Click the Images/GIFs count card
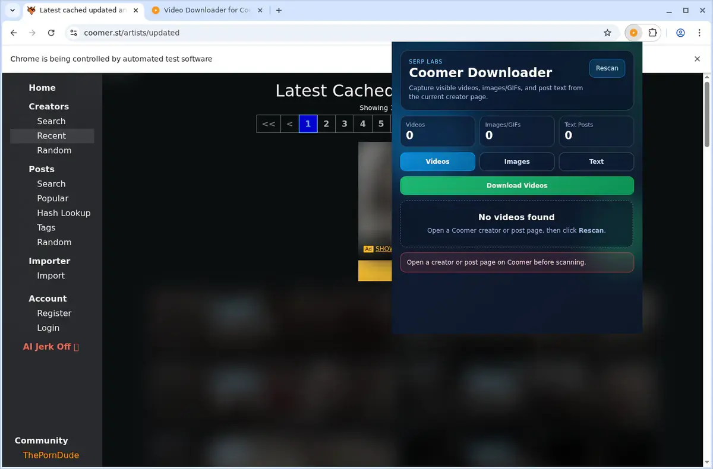The image size is (713, 469). pos(517,131)
